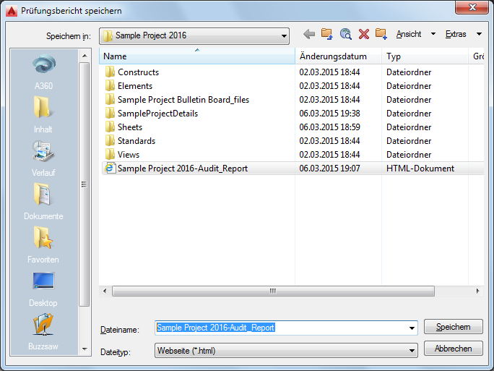Click the Constructs folder icon
The image size is (494, 371).
click(x=110, y=72)
